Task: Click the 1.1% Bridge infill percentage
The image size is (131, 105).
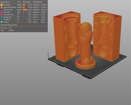Action: coord(30,17)
